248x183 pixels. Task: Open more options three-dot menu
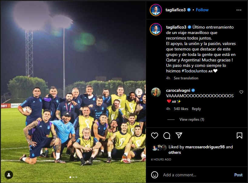tap(239, 10)
